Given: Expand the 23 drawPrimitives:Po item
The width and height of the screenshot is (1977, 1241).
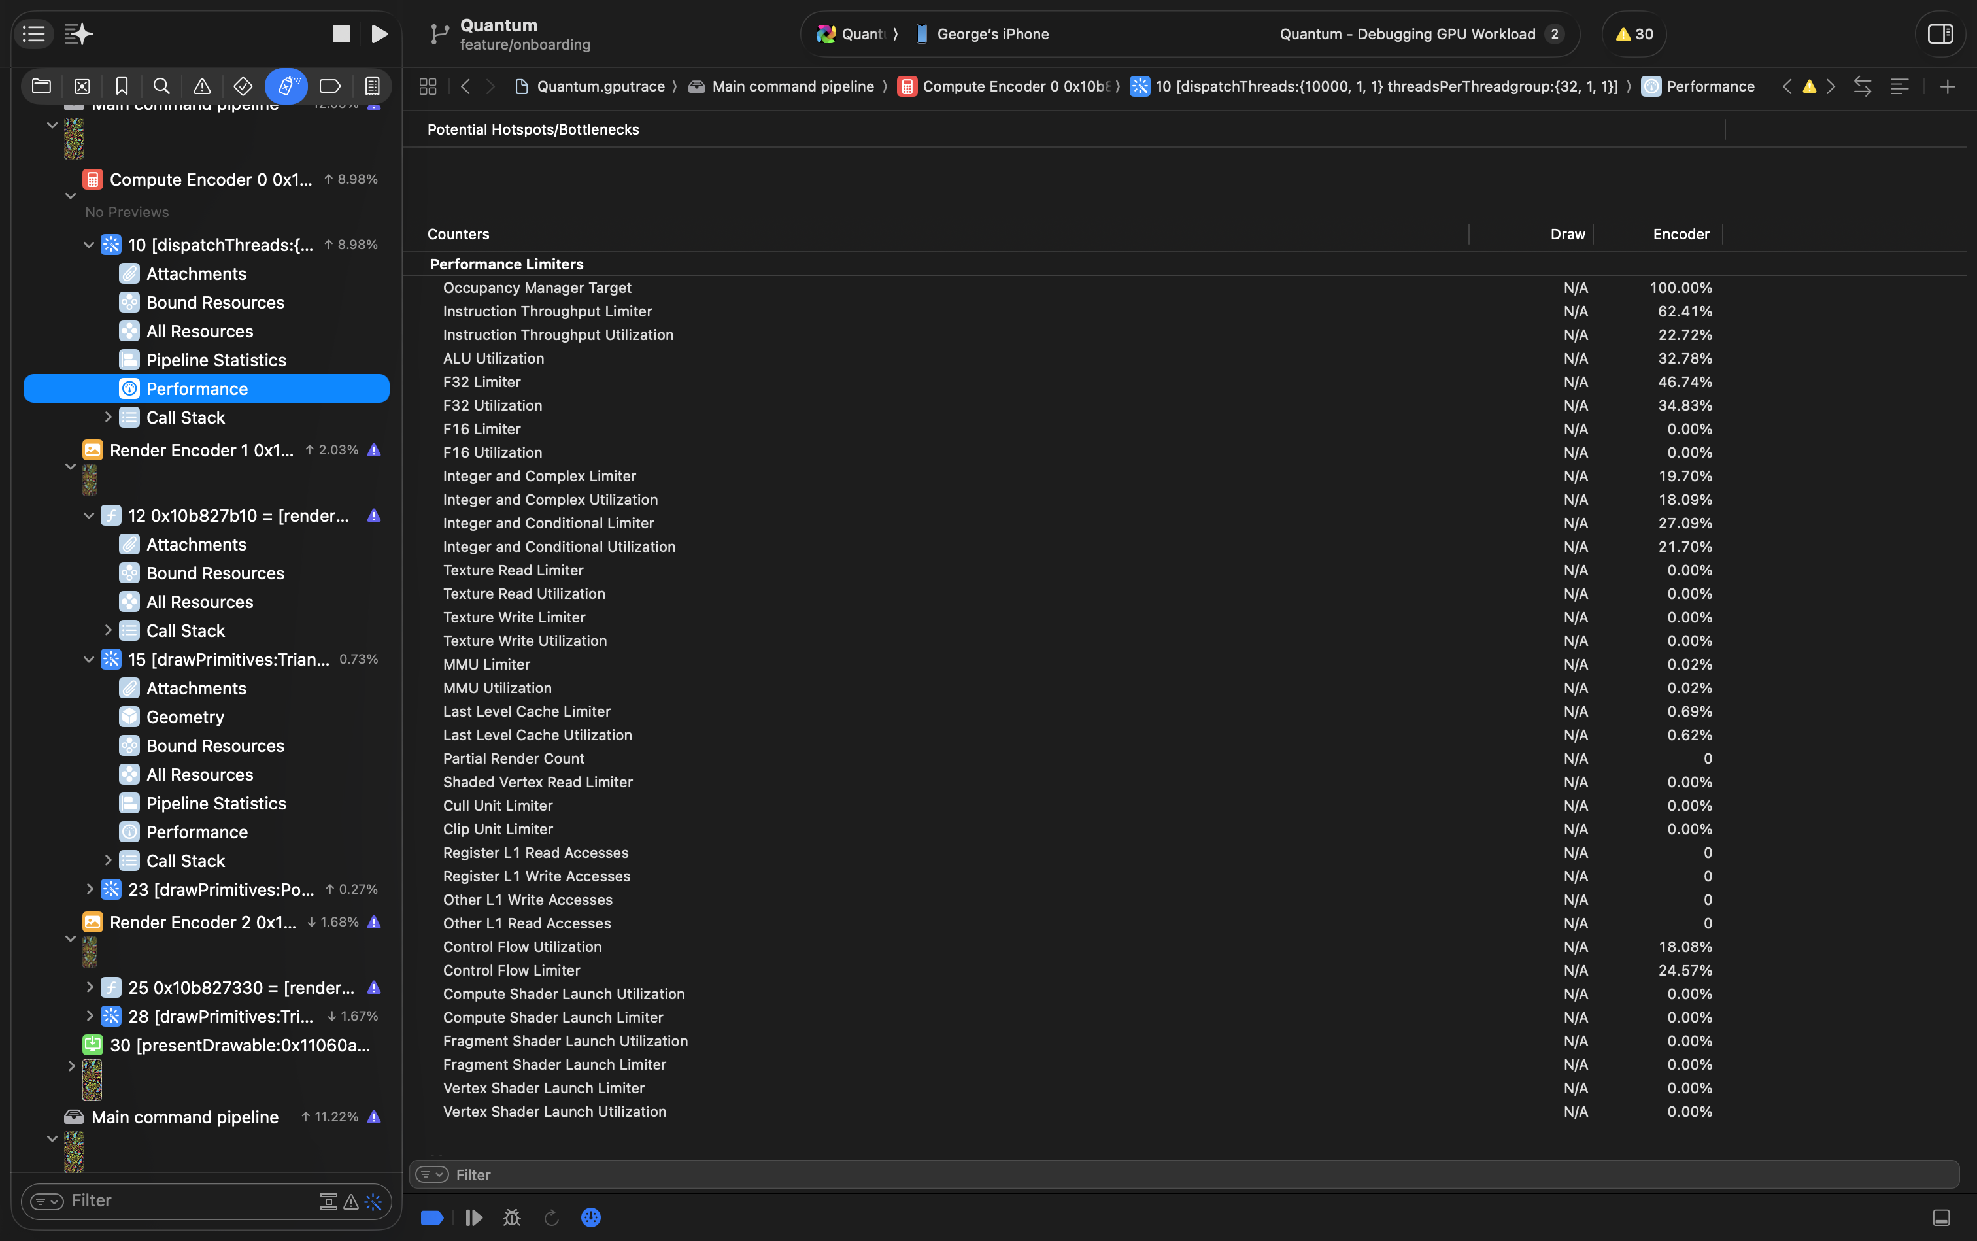Looking at the screenshot, I should pos(89,889).
